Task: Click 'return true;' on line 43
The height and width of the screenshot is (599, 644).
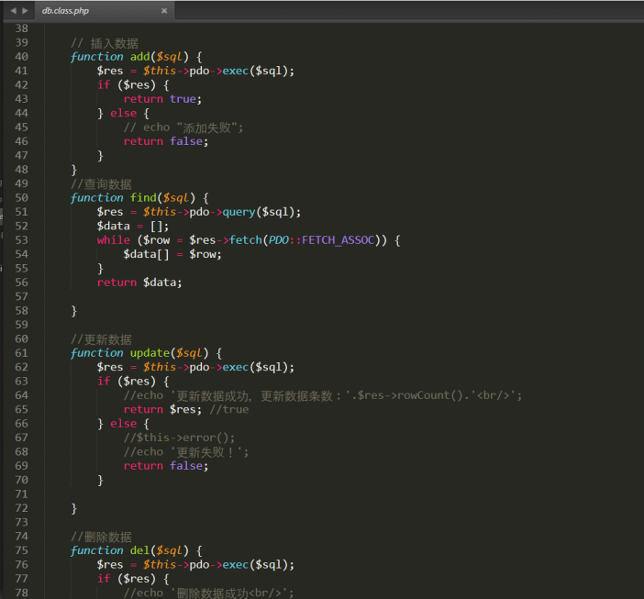Action: pos(162,99)
